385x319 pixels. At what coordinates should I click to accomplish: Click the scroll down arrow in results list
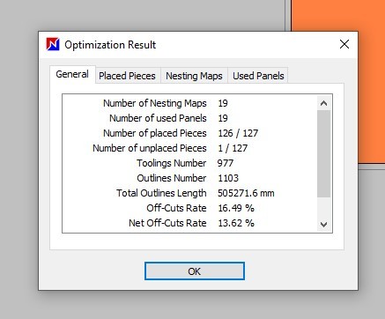pos(323,225)
